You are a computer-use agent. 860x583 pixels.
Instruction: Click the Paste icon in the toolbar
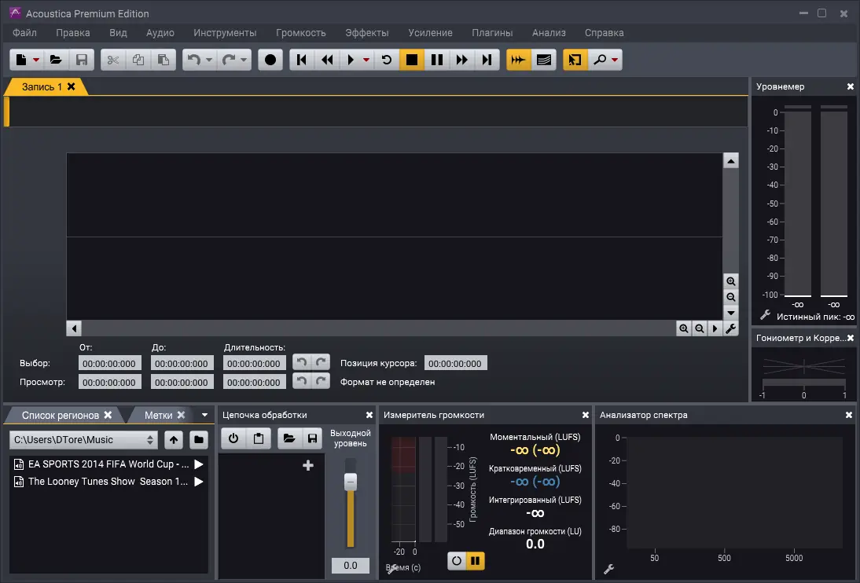pyautogui.click(x=164, y=59)
